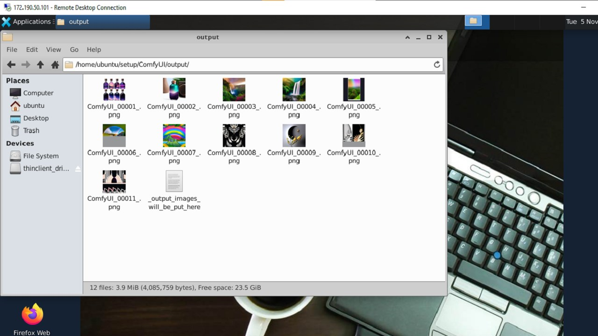Open the ComfyUI_00004_.png waterfall image
The height and width of the screenshot is (336, 598).
(293, 89)
